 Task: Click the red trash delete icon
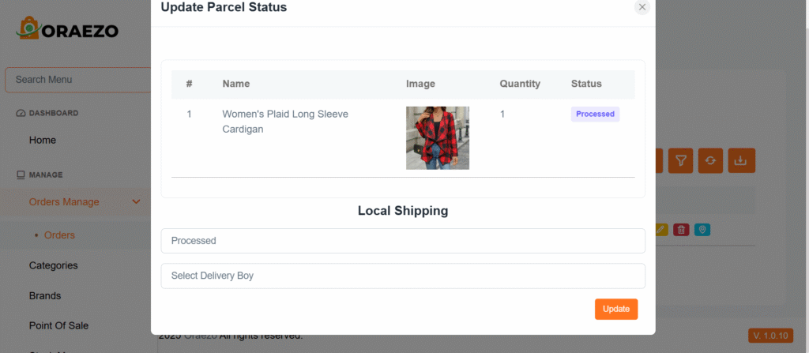coord(681,230)
